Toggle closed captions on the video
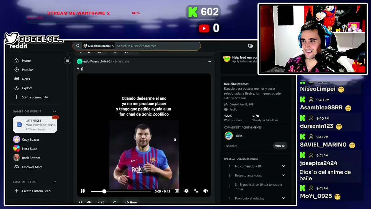The width and height of the screenshot is (371, 209). tap(177, 191)
